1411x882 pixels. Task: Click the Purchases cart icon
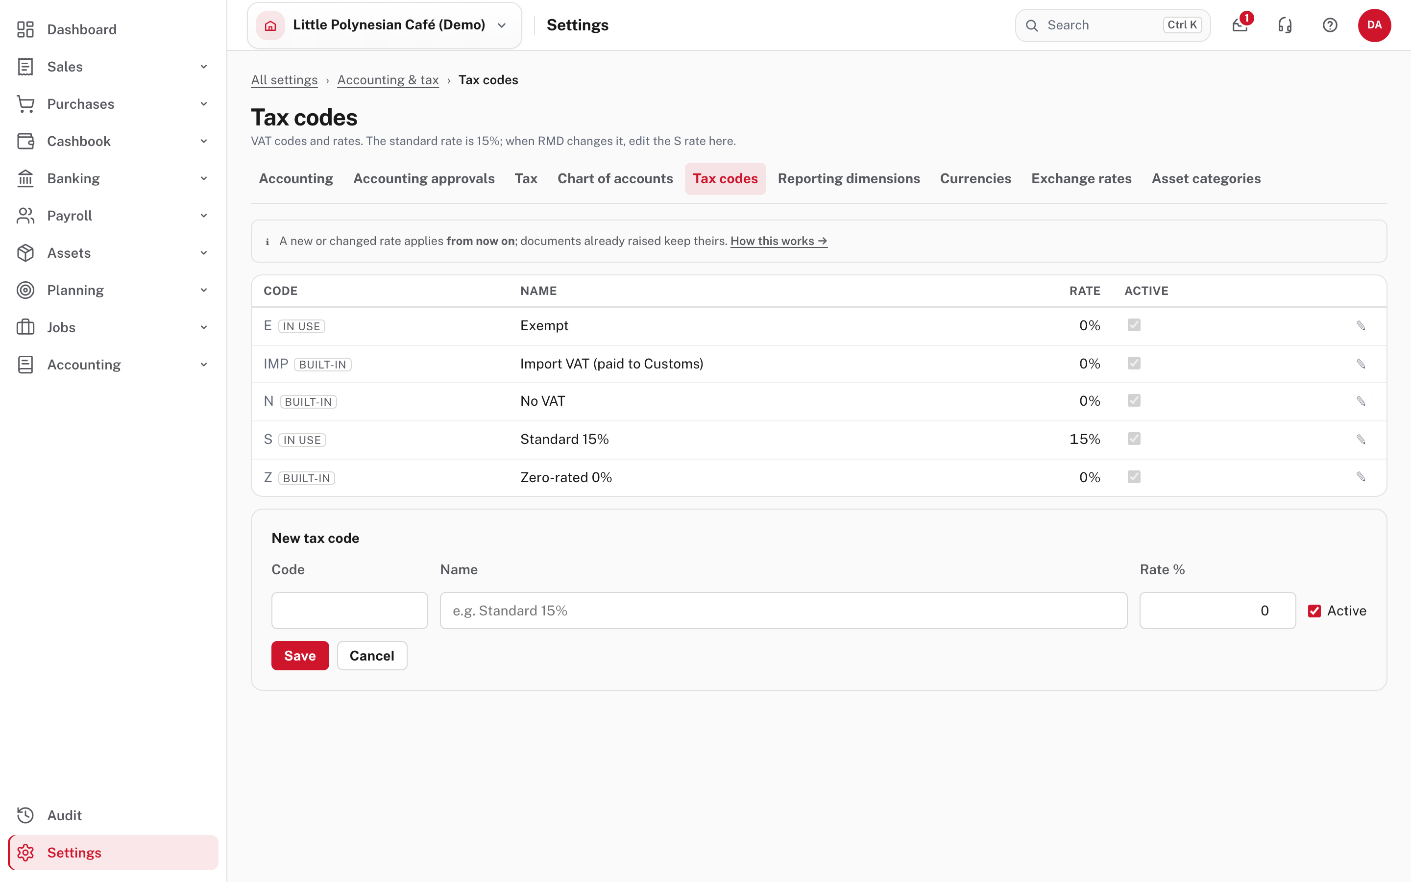[25, 104]
